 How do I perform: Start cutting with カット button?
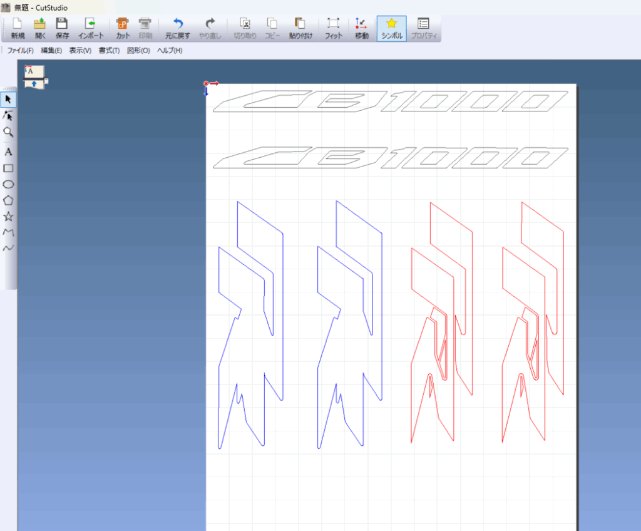pyautogui.click(x=123, y=29)
